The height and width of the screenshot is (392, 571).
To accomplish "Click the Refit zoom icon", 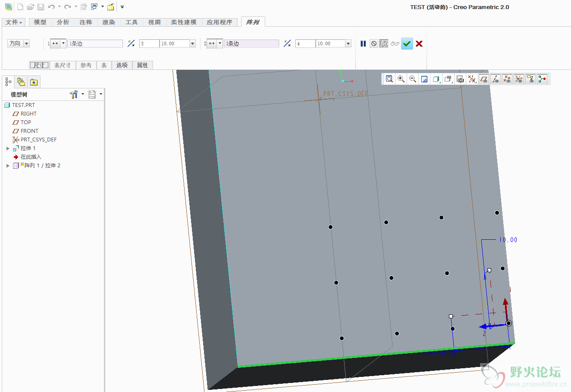I will pyautogui.click(x=389, y=79).
